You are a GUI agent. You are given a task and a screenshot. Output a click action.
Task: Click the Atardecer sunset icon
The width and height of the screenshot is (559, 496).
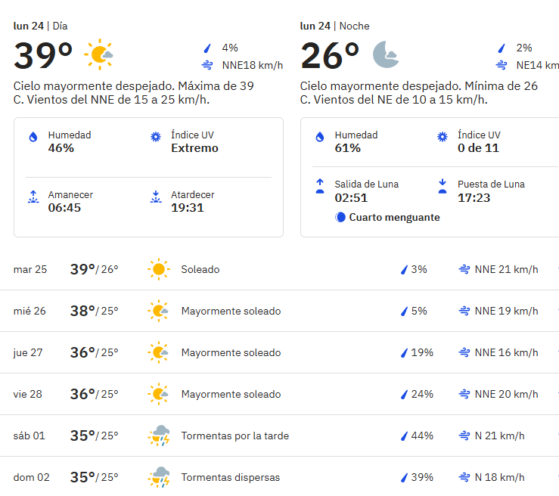pos(156,197)
